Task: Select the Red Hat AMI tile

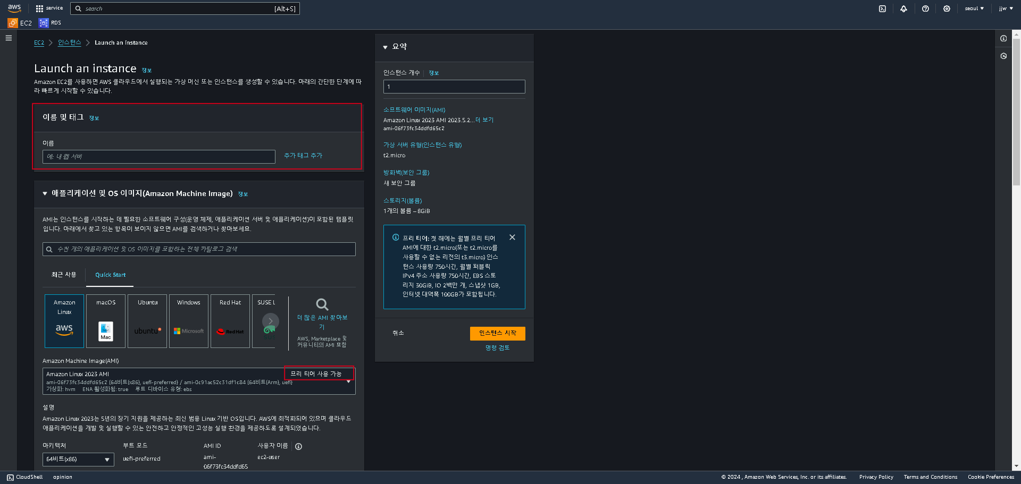Action: (x=230, y=321)
